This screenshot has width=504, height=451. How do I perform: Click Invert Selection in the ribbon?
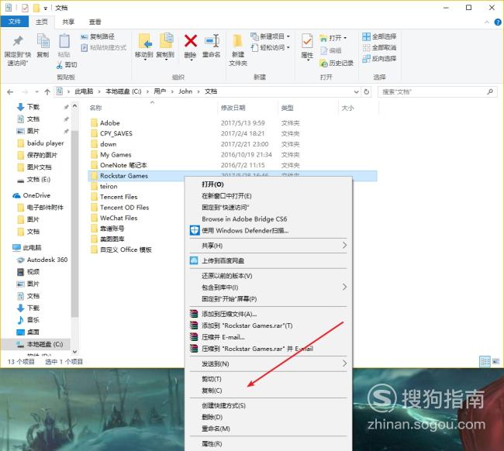click(x=379, y=58)
